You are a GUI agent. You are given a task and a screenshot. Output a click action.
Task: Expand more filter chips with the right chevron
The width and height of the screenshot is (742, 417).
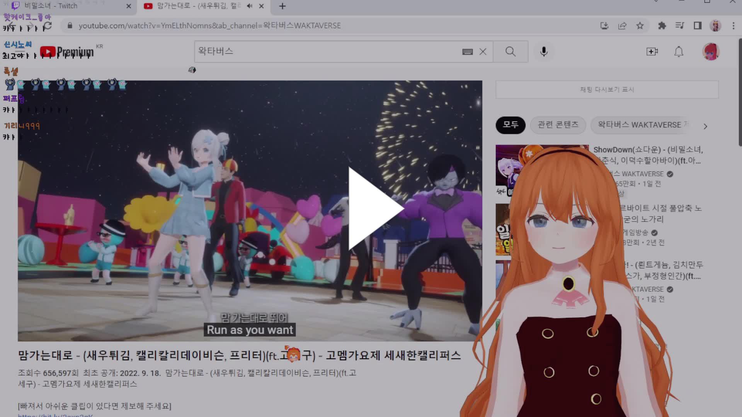coord(706,126)
